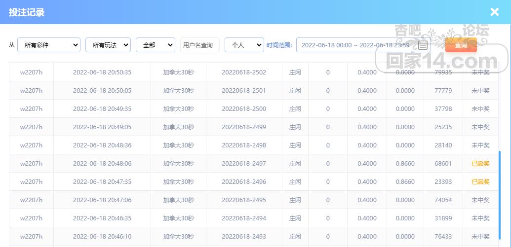Click 加拿大30秒 in row 20220618-2495
The image size is (511, 247).
178,200
